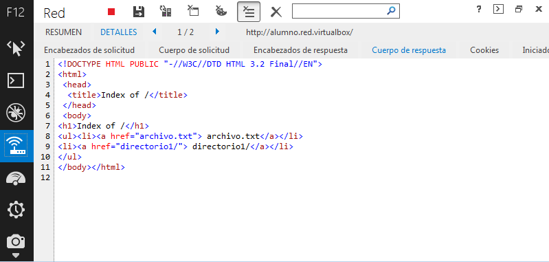Toggle always refresh from server icon
The width and height of the screenshot is (549, 262).
tap(166, 11)
